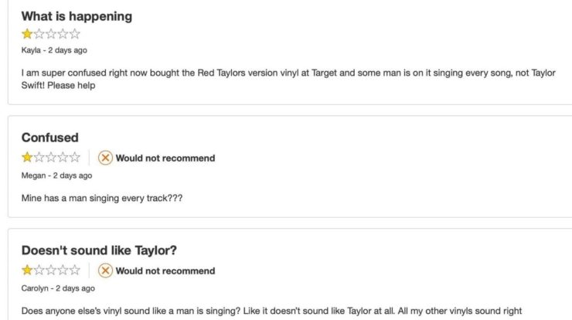Click reviewer name 'Carolyn - 2 days ago'

tap(58, 288)
